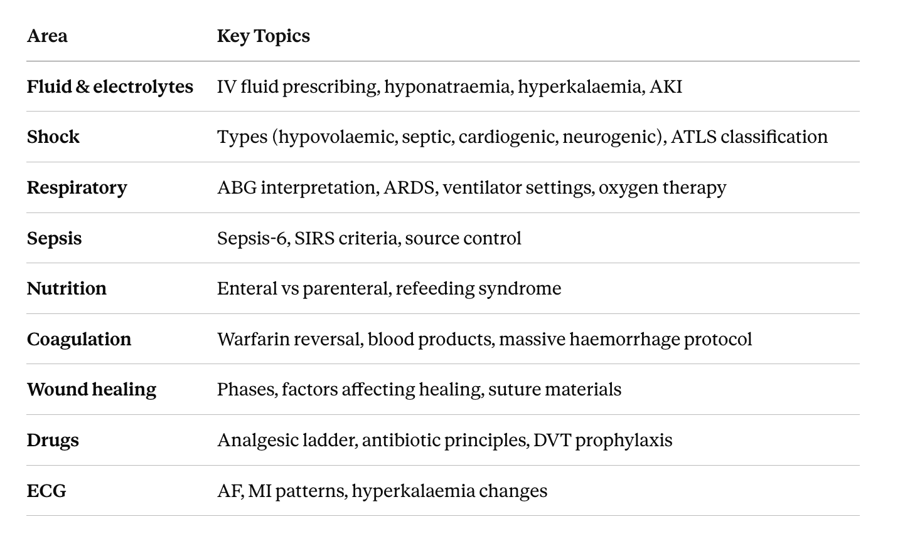905x539 pixels.
Task: Click the Sepsis area cell
Action: pos(54,238)
